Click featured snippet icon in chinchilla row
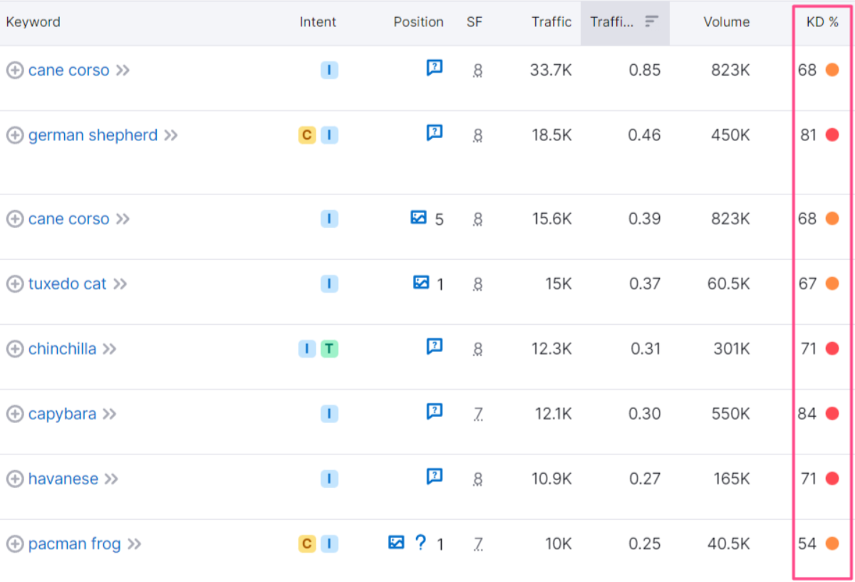 434,347
